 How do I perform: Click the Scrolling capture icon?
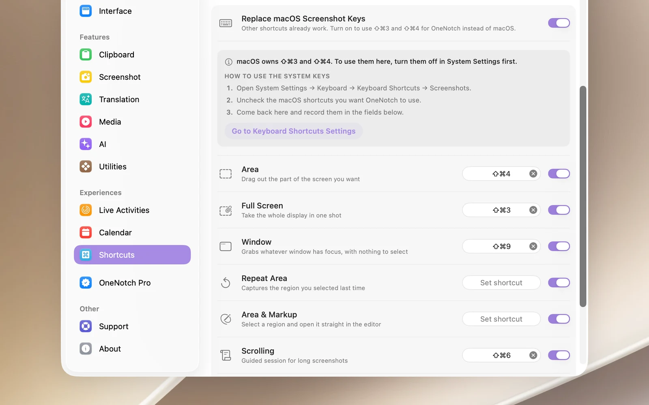click(226, 355)
